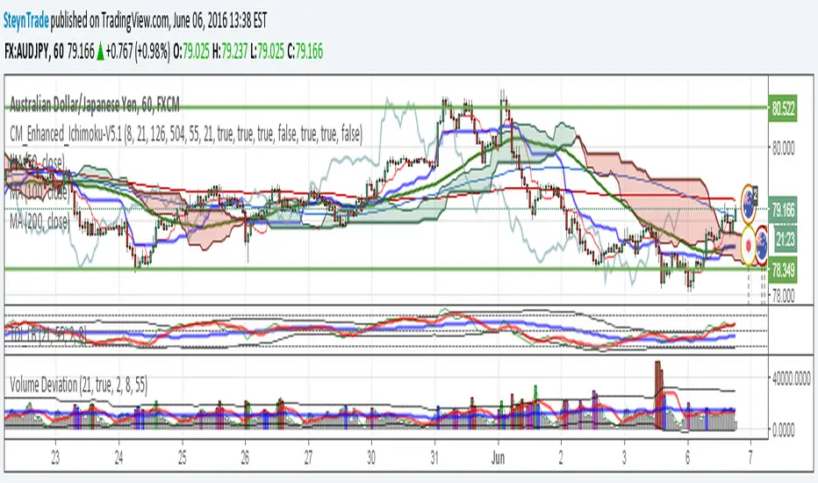Click the date 23 on the time axis
The height and width of the screenshot is (483, 818).
55,458
